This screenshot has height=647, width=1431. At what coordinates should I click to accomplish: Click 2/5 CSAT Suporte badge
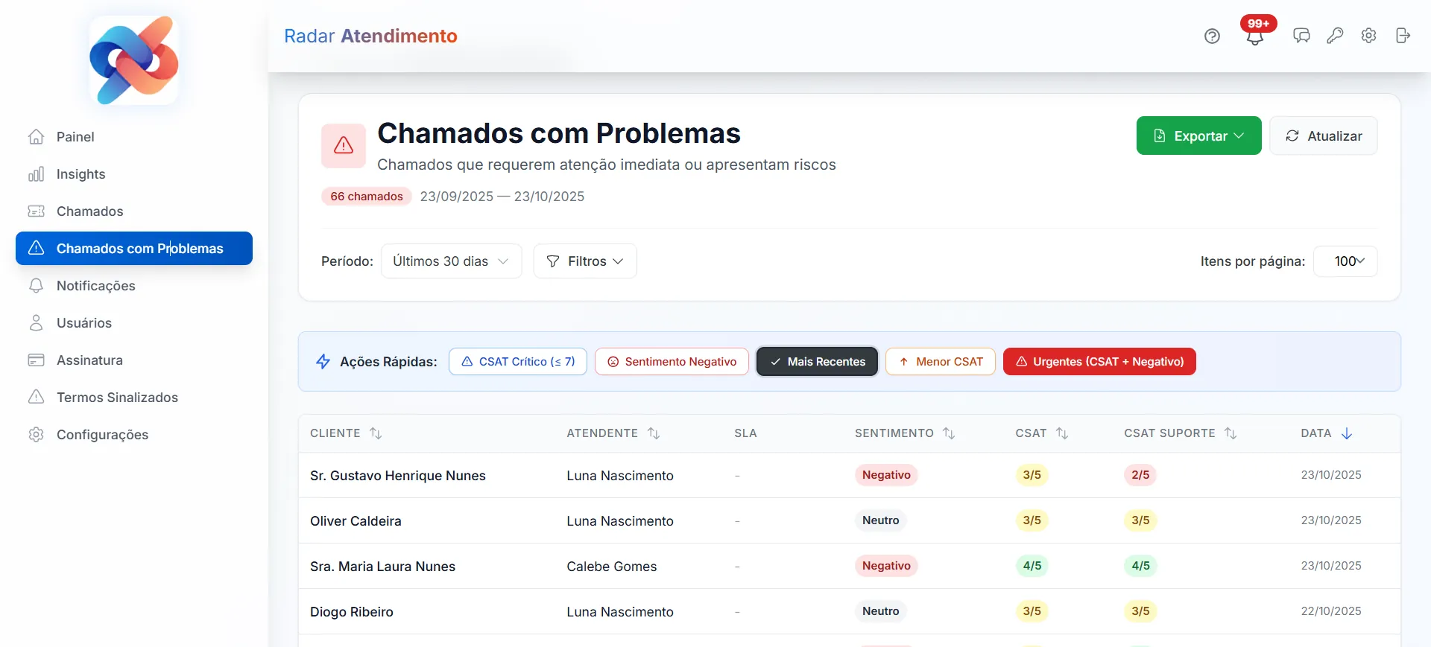(1140, 475)
